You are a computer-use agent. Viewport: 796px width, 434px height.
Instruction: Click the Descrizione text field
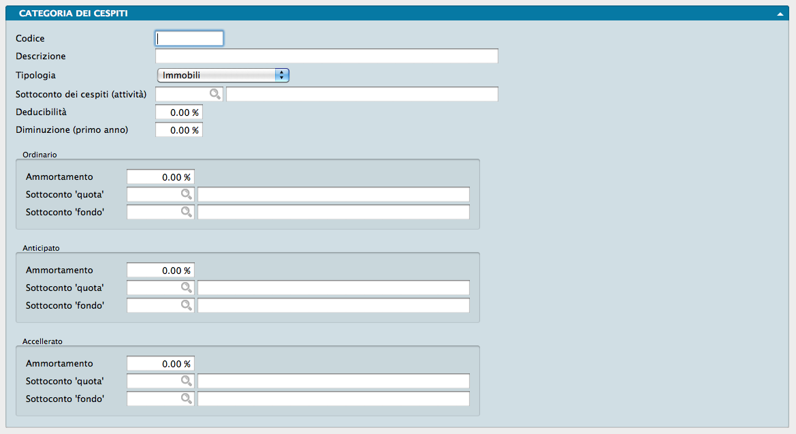(327, 56)
